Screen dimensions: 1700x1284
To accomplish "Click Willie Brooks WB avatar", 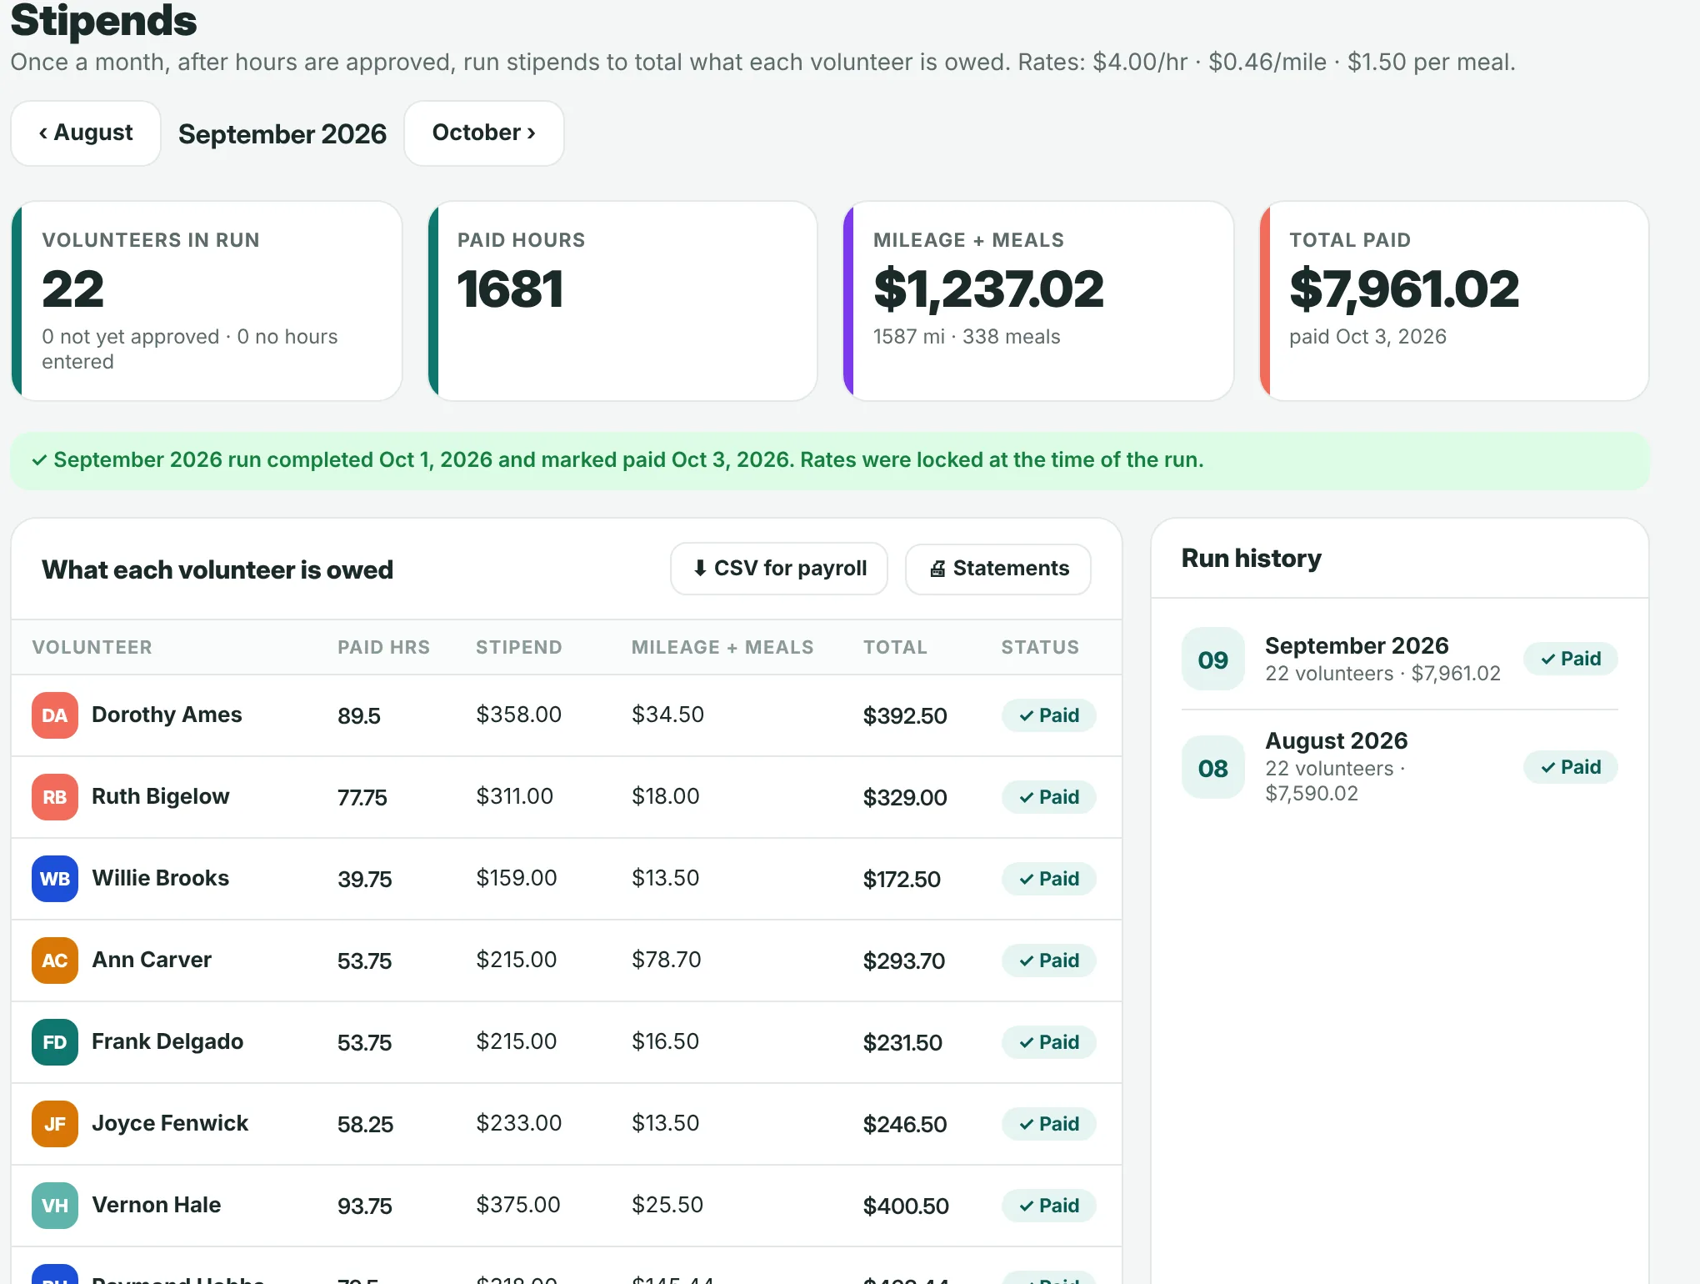I will pyautogui.click(x=55, y=879).
